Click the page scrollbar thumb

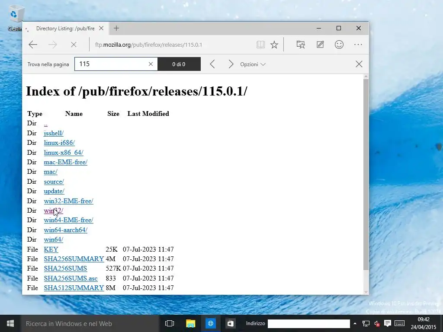click(x=366, y=174)
